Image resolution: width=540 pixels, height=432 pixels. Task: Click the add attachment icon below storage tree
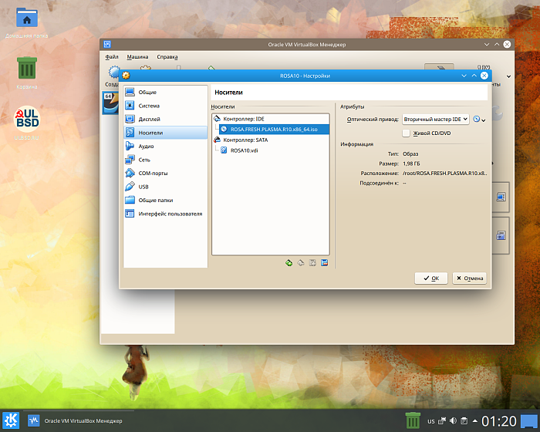[x=312, y=263]
